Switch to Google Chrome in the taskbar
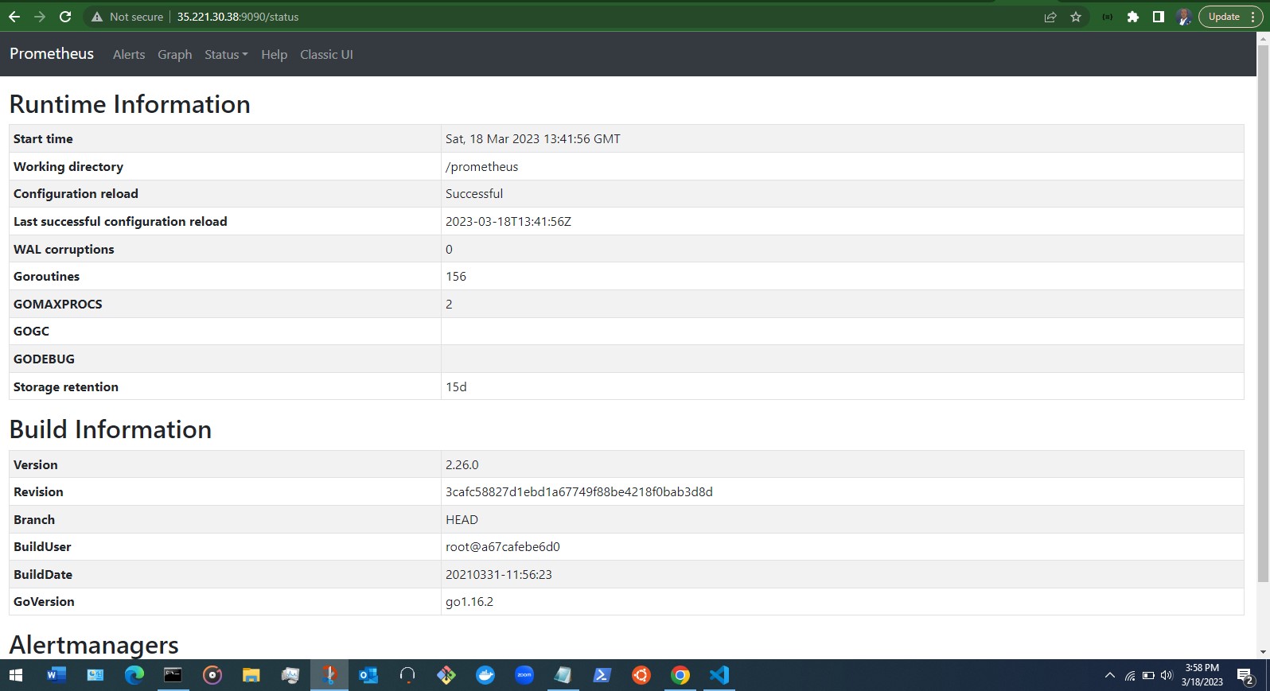1270x691 pixels. (680, 675)
